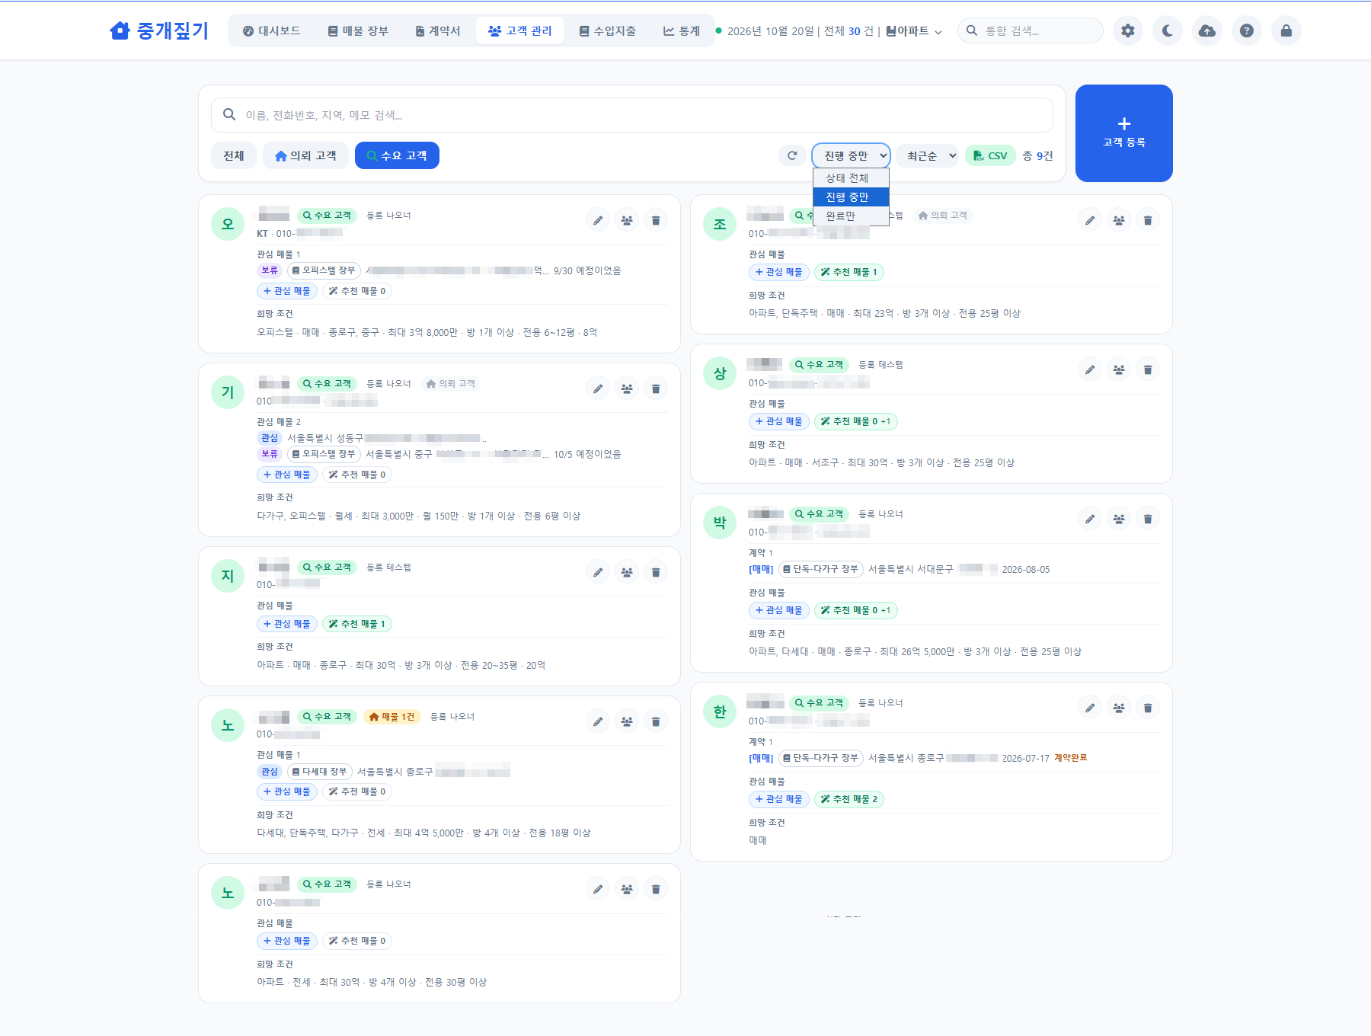Click 추천 매물 2 on 한 card

click(849, 799)
